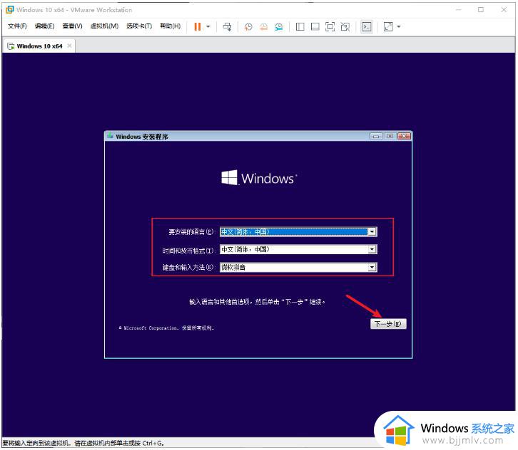Viewport: 518px width, 450px height.
Task: Click the console view icon
Action: (x=367, y=27)
